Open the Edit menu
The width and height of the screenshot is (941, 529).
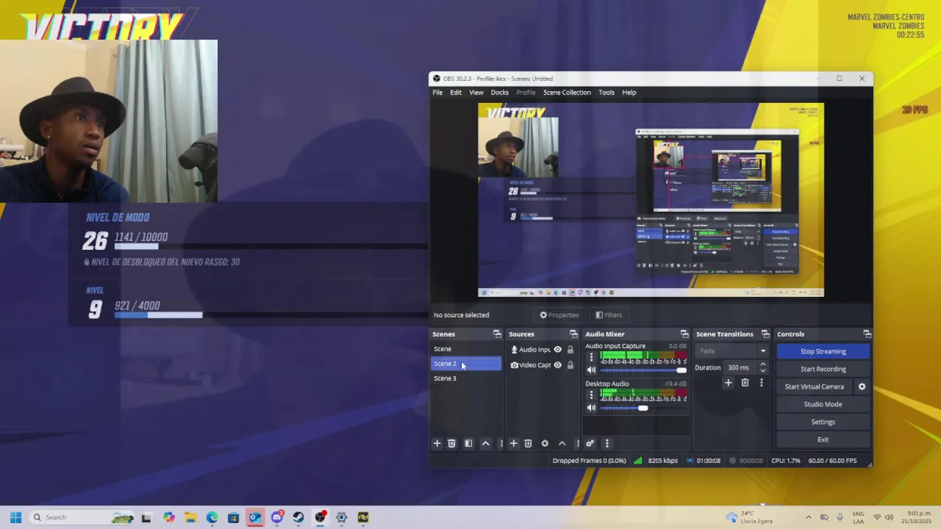click(456, 93)
